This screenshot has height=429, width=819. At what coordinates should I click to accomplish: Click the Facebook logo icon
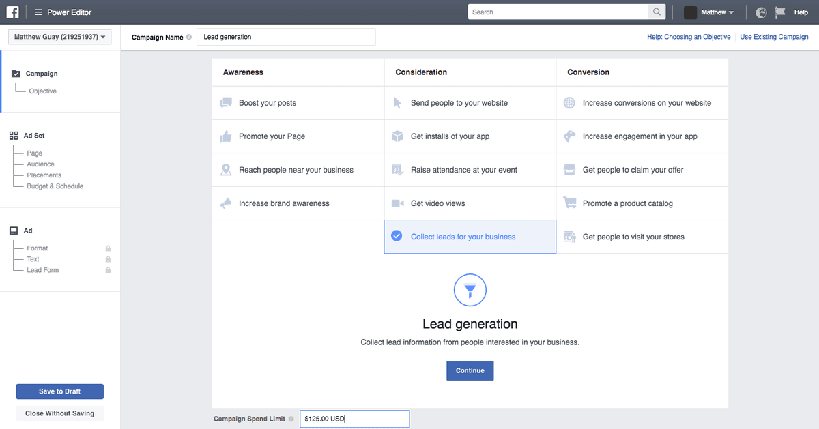(x=12, y=12)
